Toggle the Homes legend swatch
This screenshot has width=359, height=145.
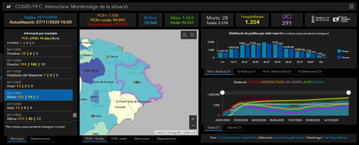point(339,57)
